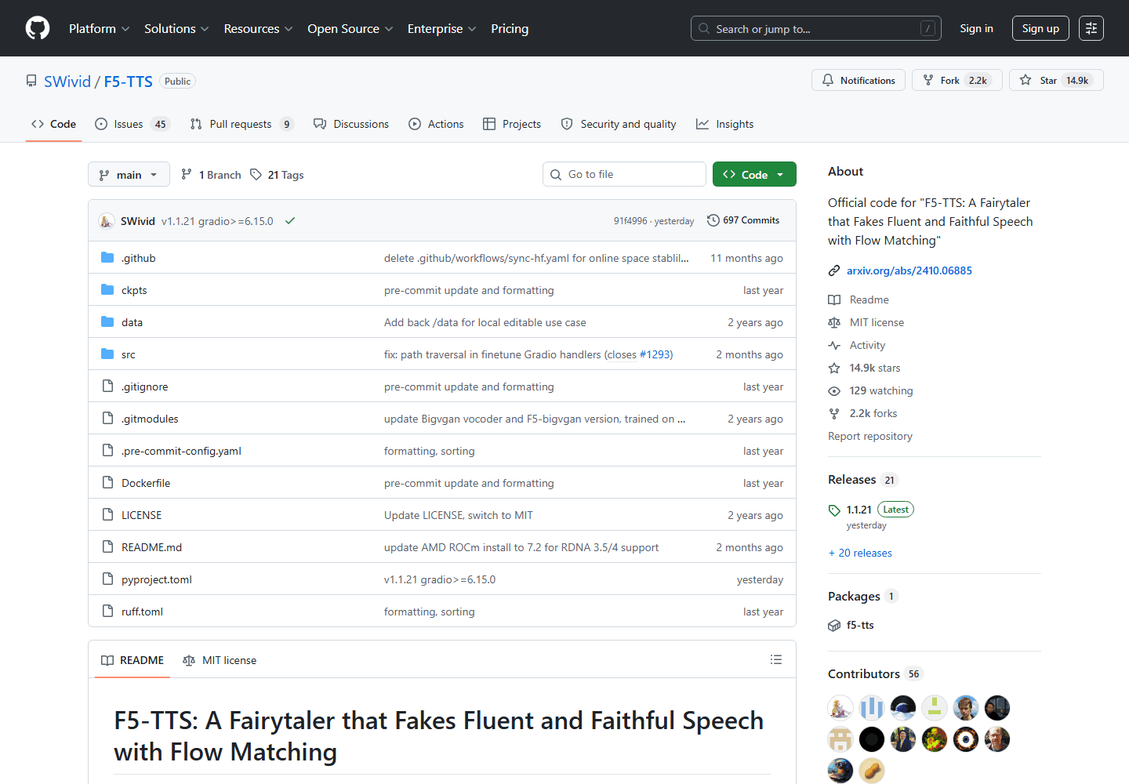Screen dimensions: 1129x784
Task: Expand the Platform menu
Action: [x=100, y=28]
